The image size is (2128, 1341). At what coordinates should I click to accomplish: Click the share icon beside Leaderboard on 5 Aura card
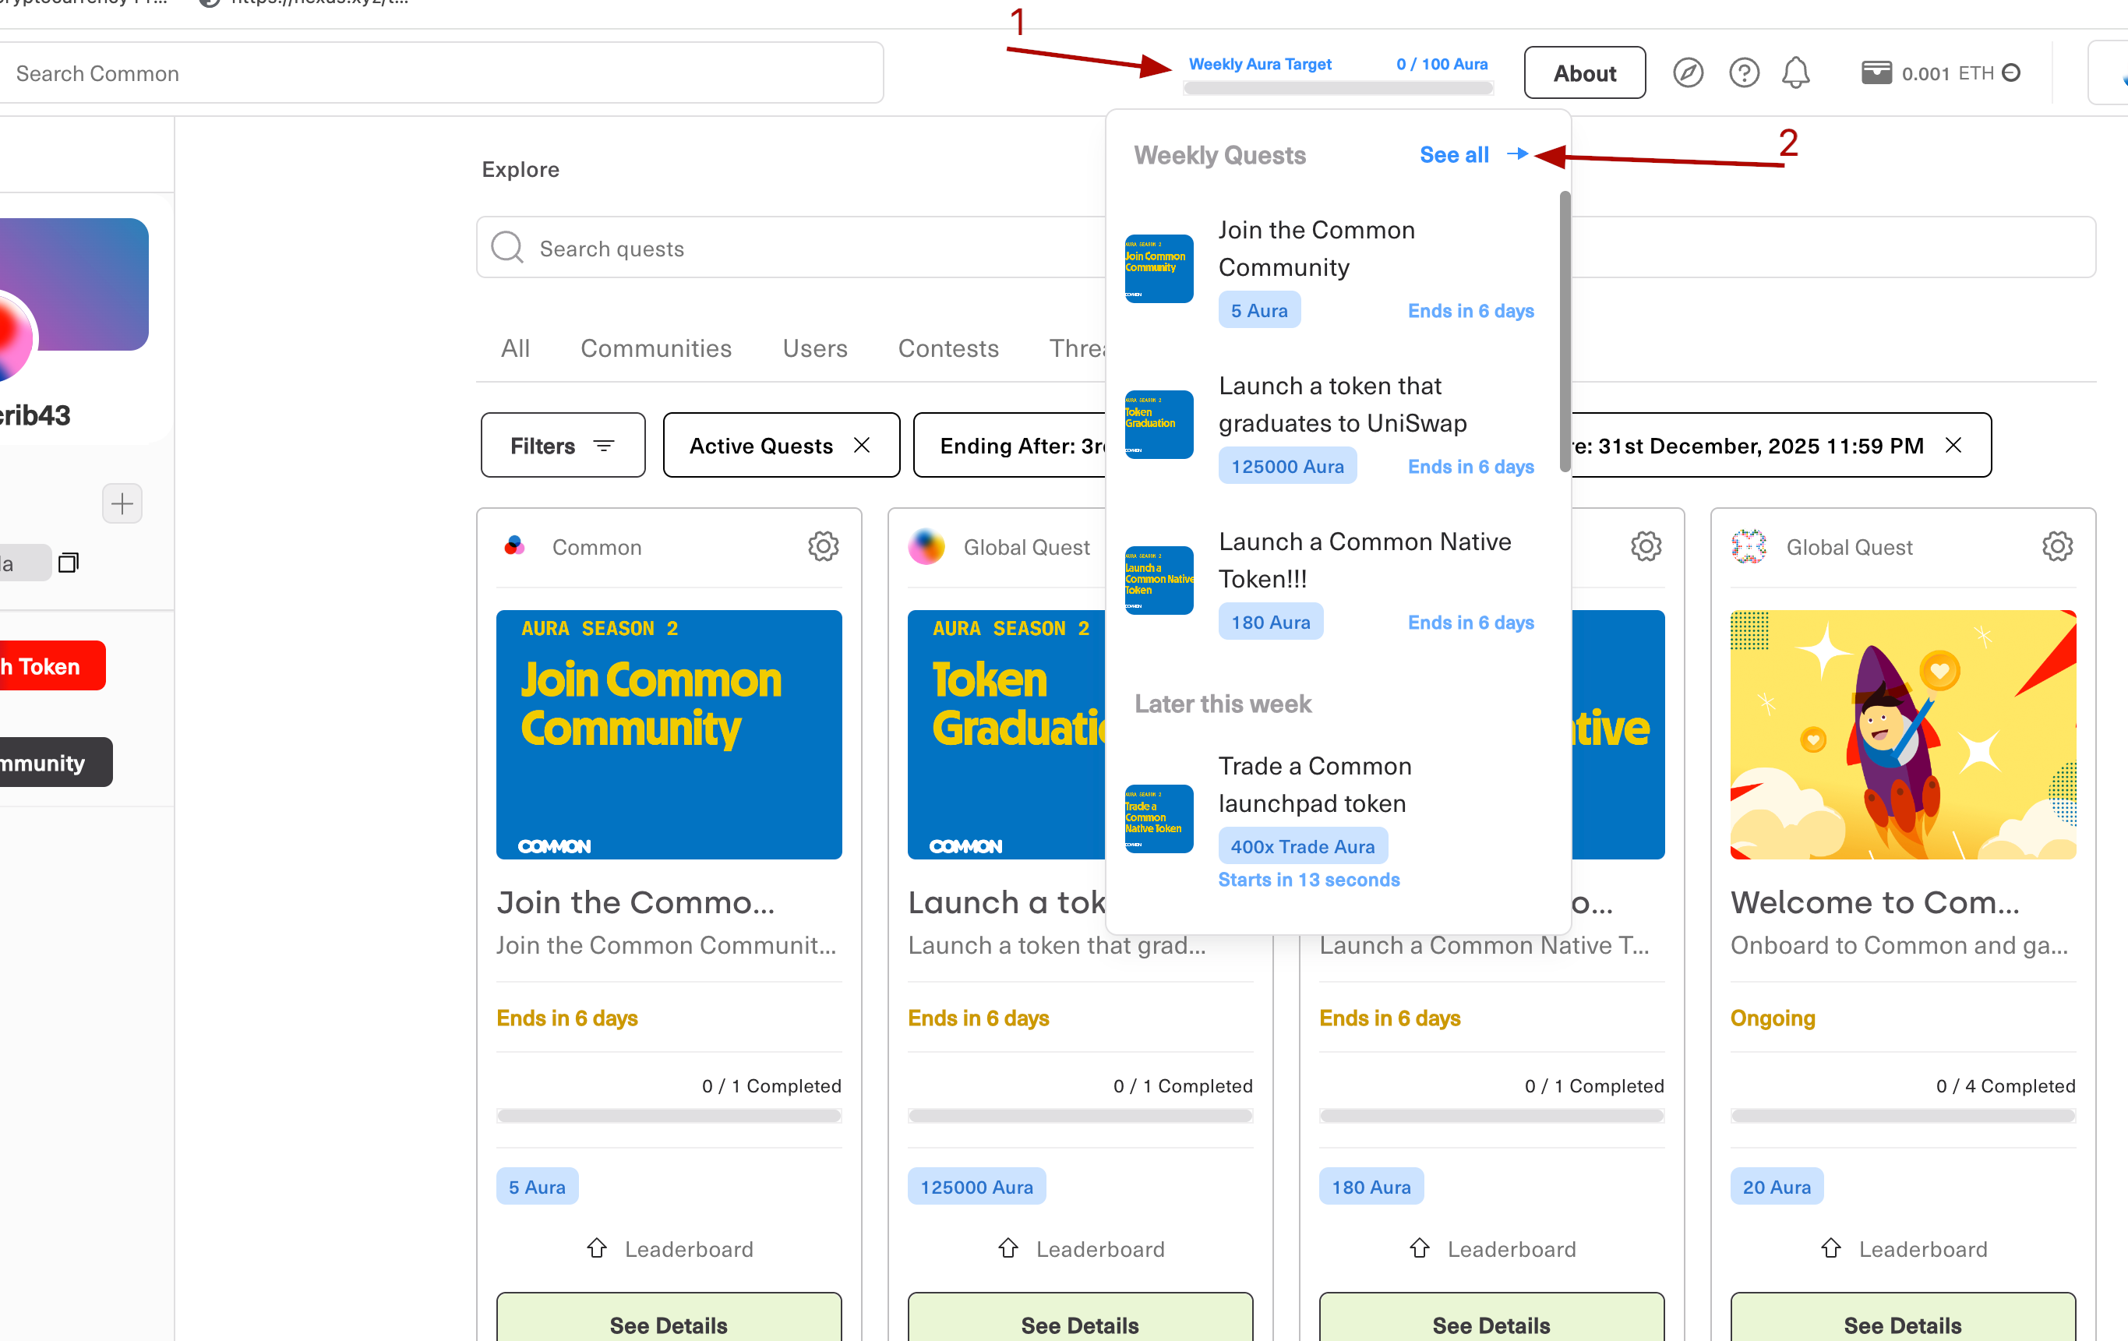click(597, 1248)
